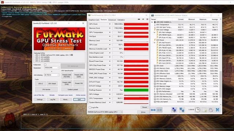The image size is (234, 131).
Task: Enable the Fullscreen checkbox in FurMark
Action: coord(45,65)
